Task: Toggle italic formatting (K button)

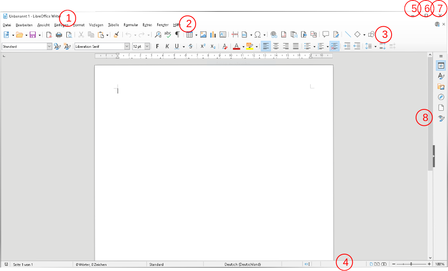Action: [167, 47]
